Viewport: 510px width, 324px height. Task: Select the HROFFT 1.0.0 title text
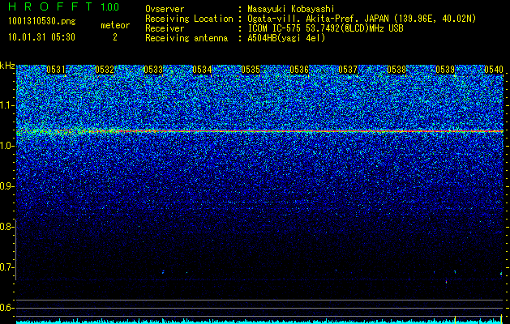click(x=64, y=6)
